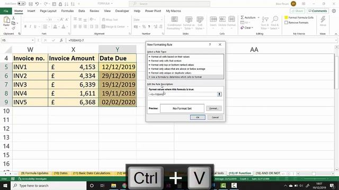Select the cell containing 29/12/2019
The width and height of the screenshot is (339, 190).
(x=118, y=76)
